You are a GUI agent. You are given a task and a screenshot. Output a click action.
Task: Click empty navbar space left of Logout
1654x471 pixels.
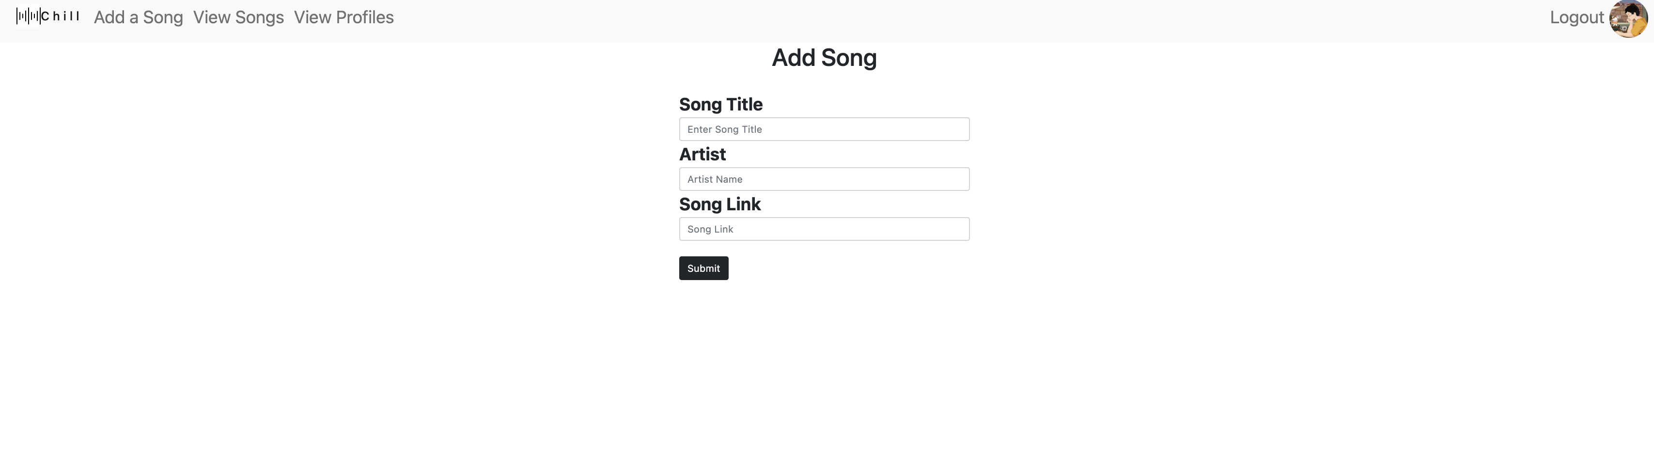coord(963,19)
